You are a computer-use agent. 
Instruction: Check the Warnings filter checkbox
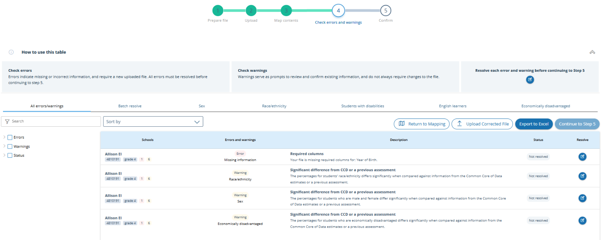[x=10, y=147]
